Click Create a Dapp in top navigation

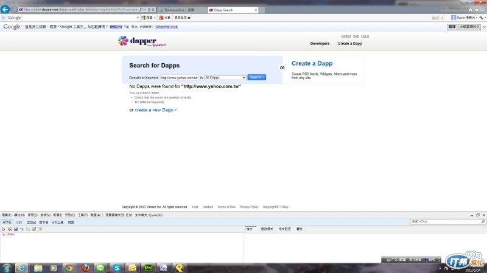(x=349, y=44)
